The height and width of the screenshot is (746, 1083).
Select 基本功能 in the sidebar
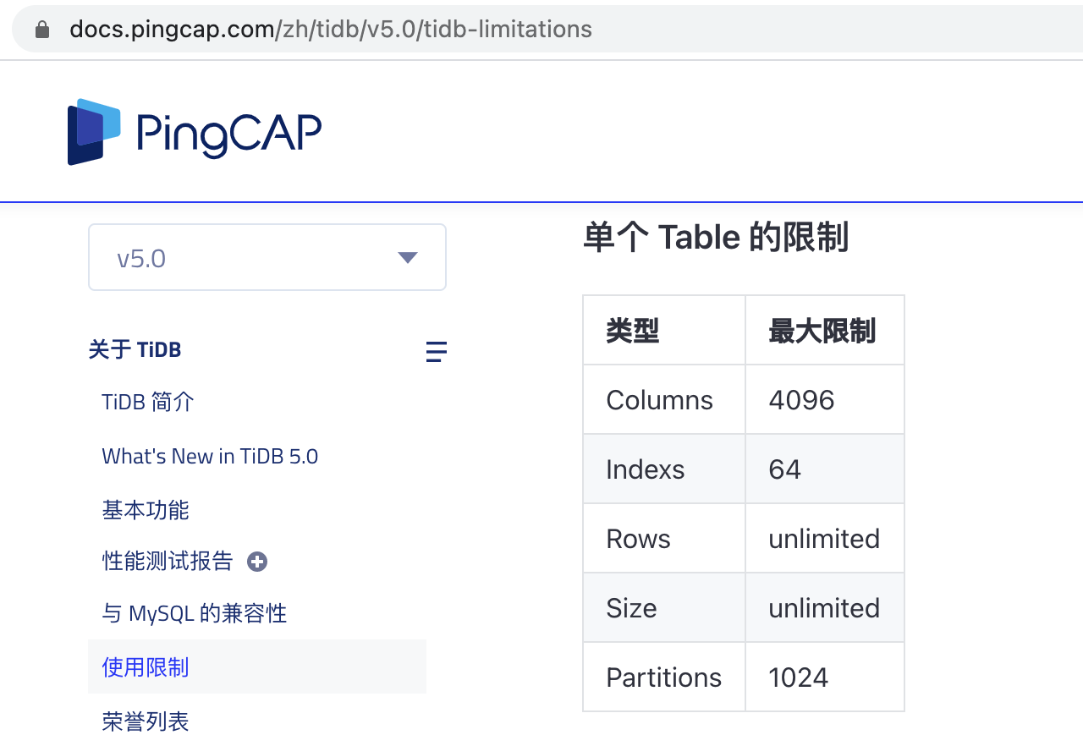pyautogui.click(x=145, y=510)
